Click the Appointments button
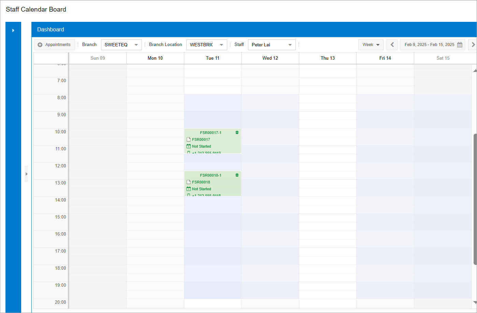 click(54, 45)
